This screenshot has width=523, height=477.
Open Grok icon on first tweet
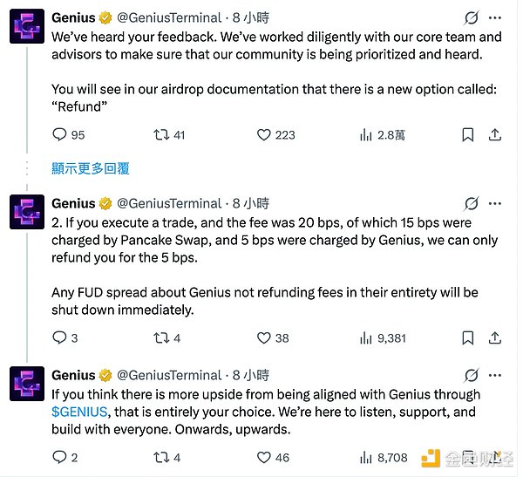[x=472, y=17]
